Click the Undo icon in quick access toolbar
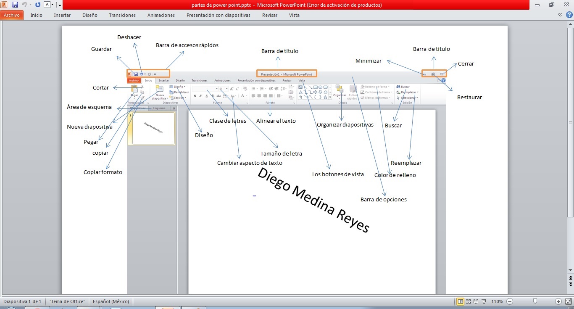Screen dimensions: 574x309 (x=24, y=4)
